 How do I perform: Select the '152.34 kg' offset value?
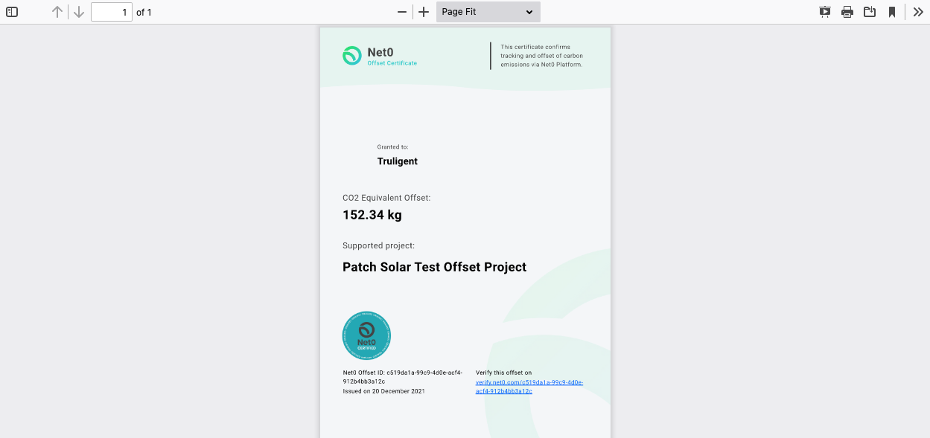tap(372, 215)
